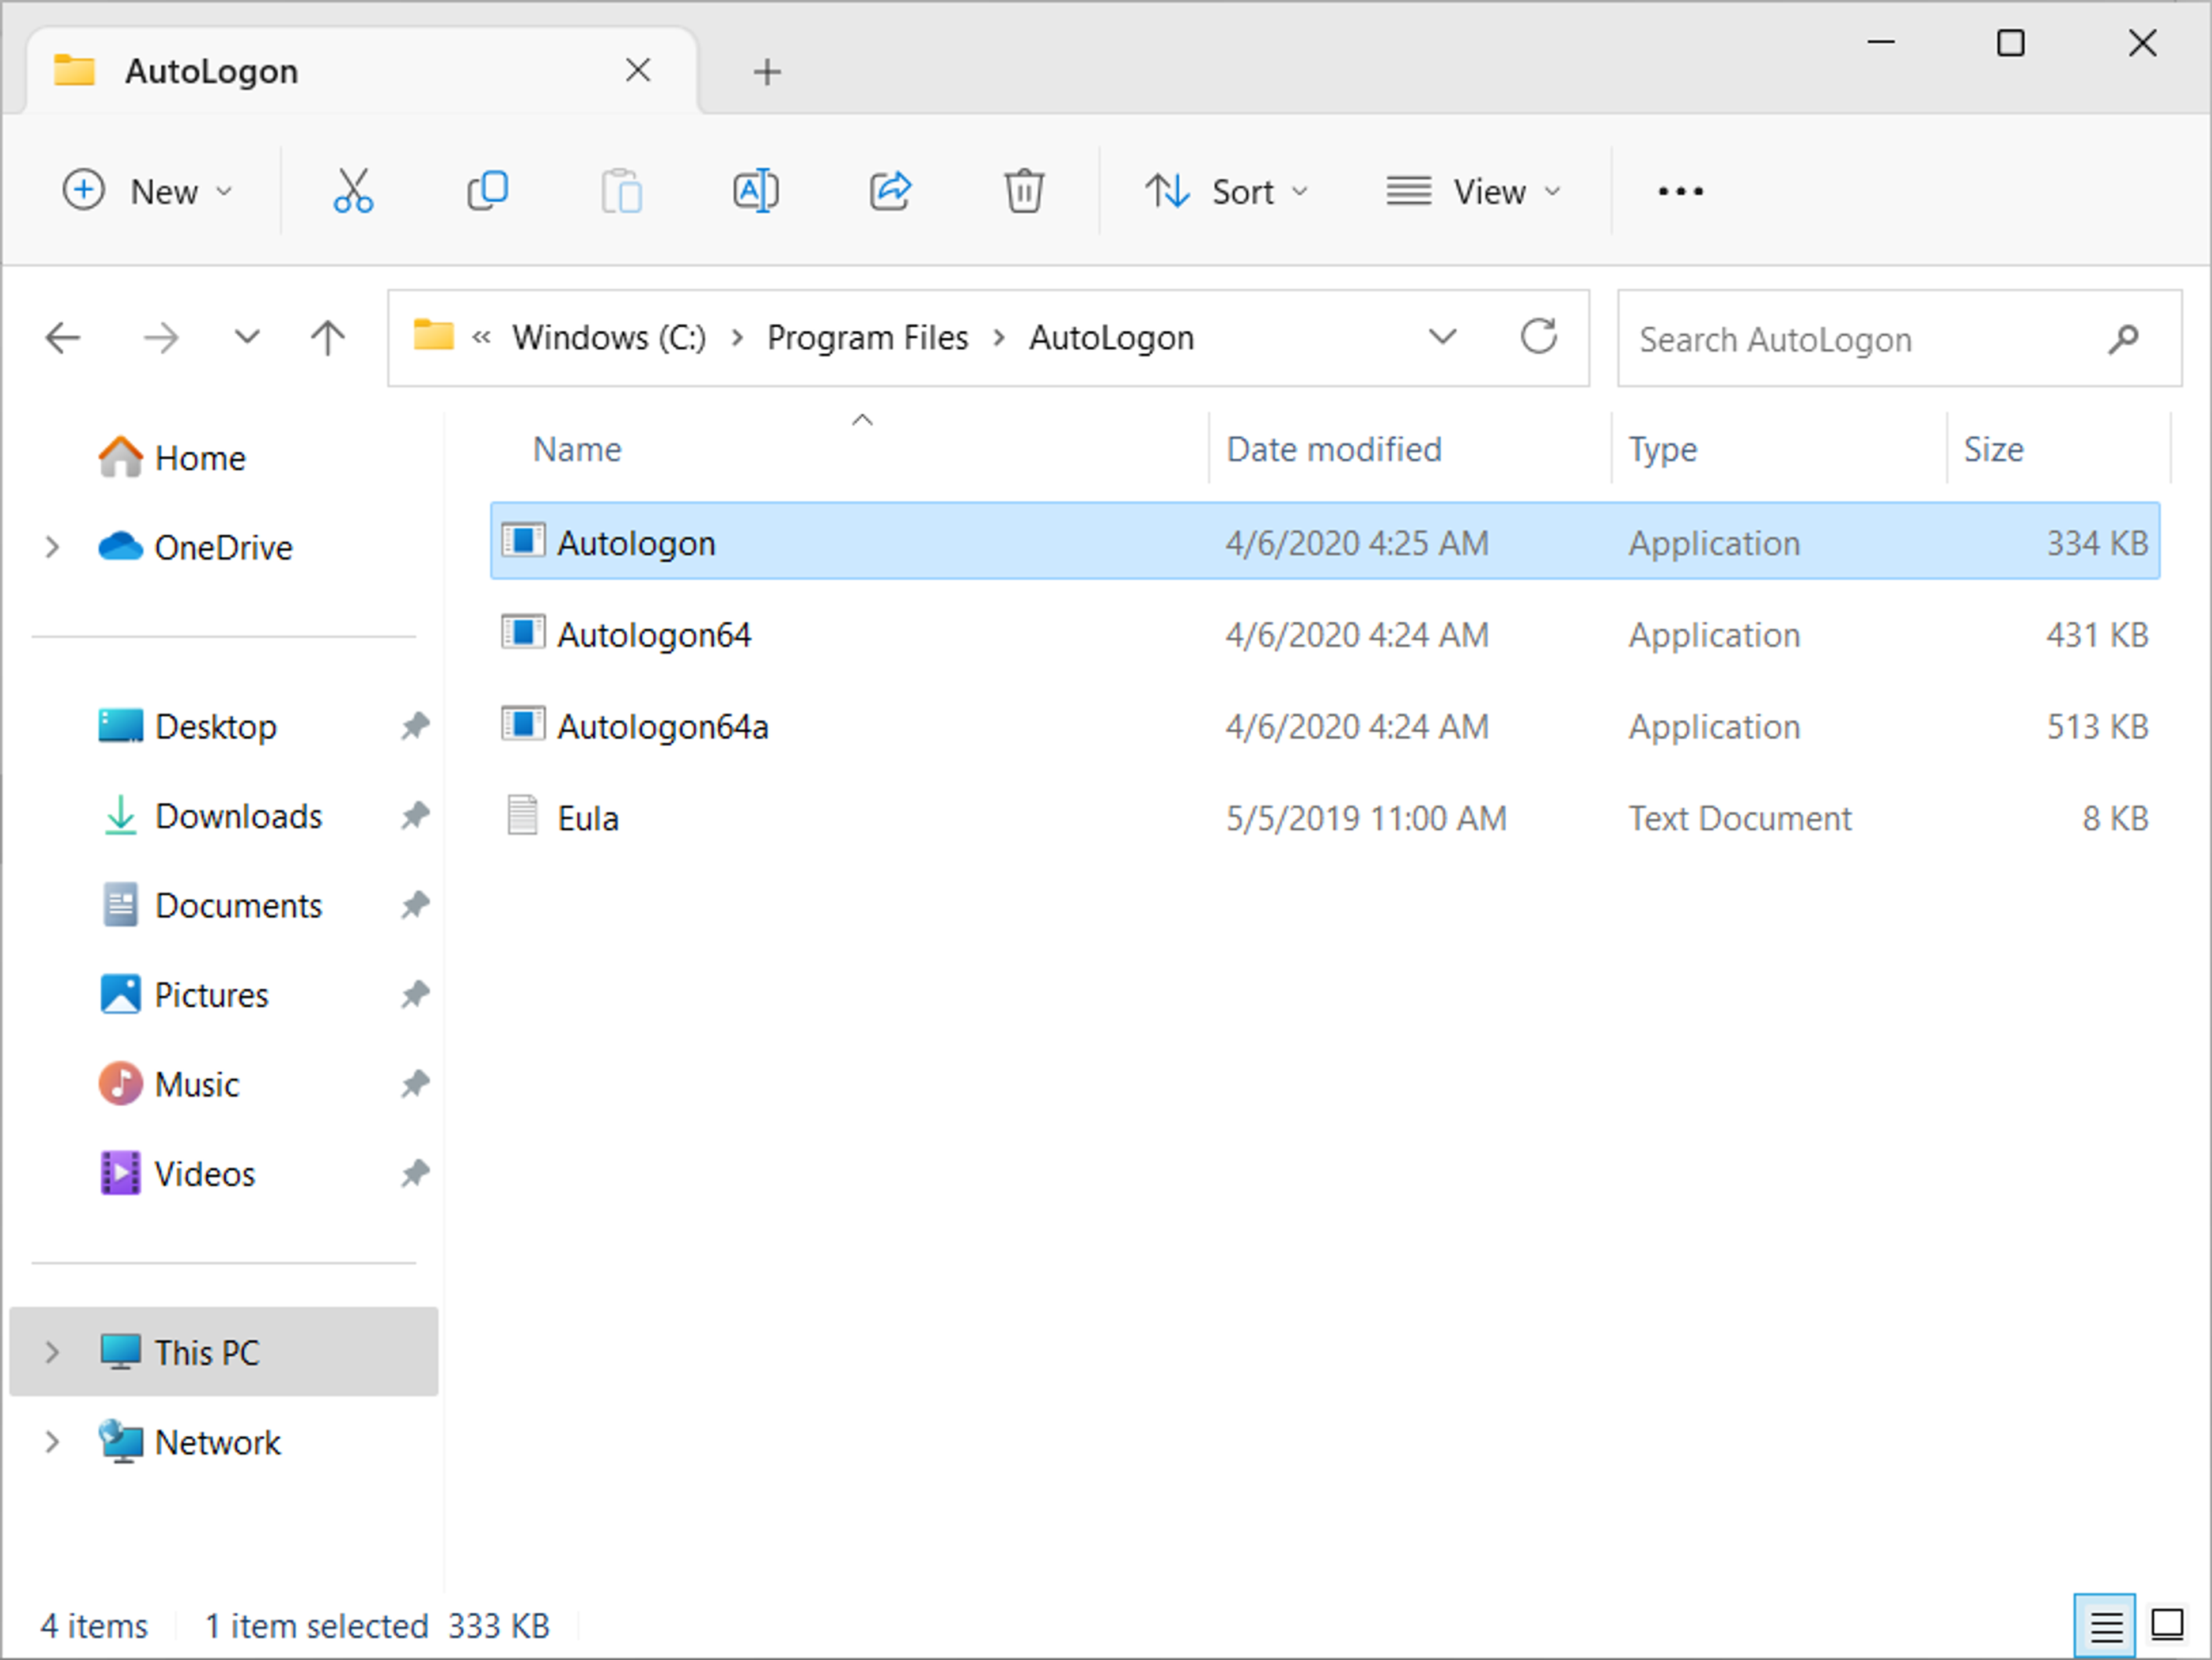Viewport: 2212px width, 1660px height.
Task: Go up one folder level arrow
Action: coord(327,338)
